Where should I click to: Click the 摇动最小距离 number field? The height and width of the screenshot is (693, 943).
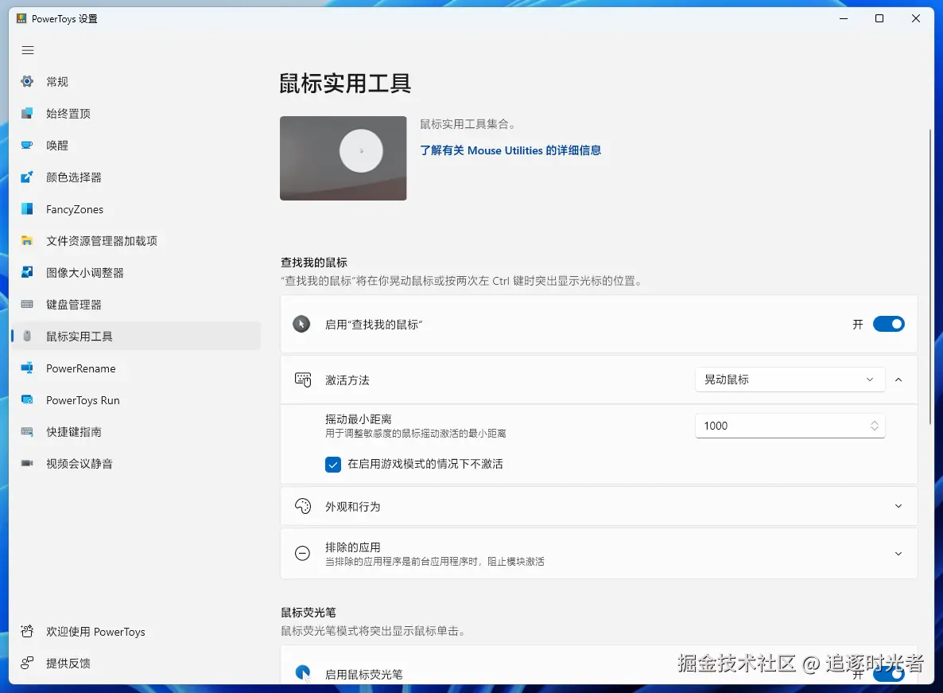(x=779, y=426)
